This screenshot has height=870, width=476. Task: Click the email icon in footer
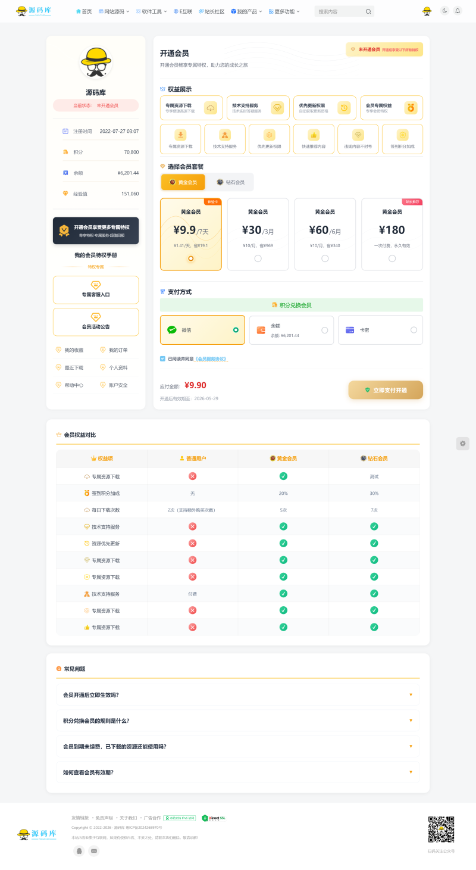[x=94, y=851]
